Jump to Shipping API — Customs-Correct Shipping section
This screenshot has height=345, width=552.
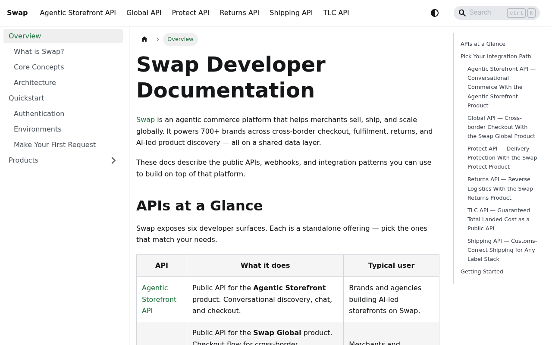point(502,250)
